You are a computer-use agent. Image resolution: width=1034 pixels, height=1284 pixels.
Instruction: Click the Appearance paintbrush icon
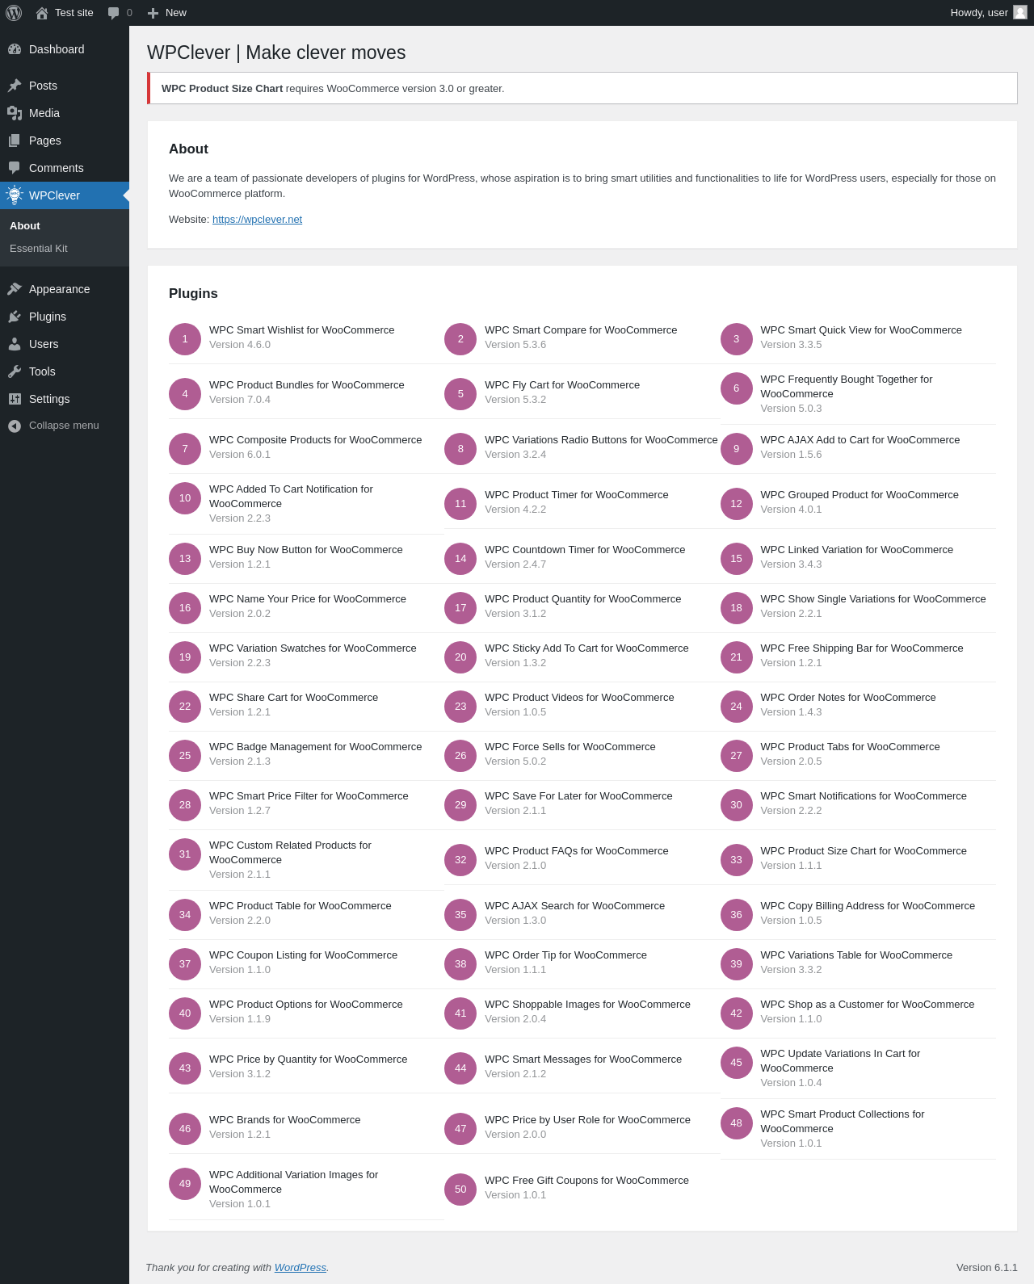[15, 289]
